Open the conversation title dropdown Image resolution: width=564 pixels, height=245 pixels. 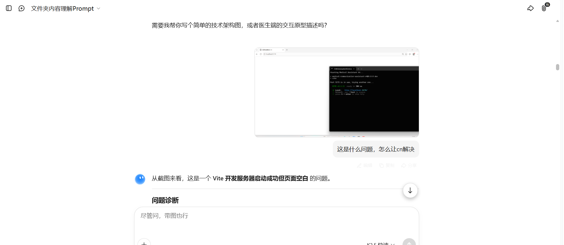click(99, 9)
